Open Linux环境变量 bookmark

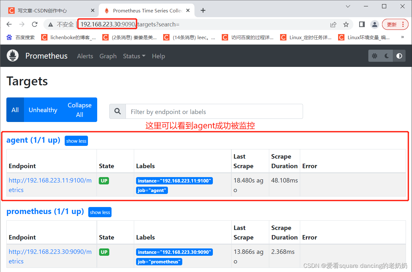pos(364,37)
